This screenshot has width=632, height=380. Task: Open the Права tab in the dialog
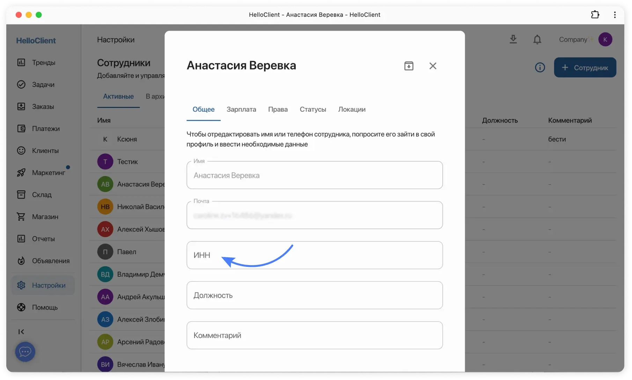point(278,109)
